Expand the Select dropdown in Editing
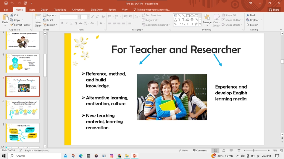This screenshot has width=284, height=159. pos(254,25)
